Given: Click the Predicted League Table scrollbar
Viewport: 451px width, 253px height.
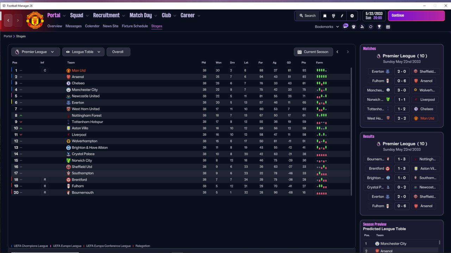Looking at the screenshot, I should (440, 242).
